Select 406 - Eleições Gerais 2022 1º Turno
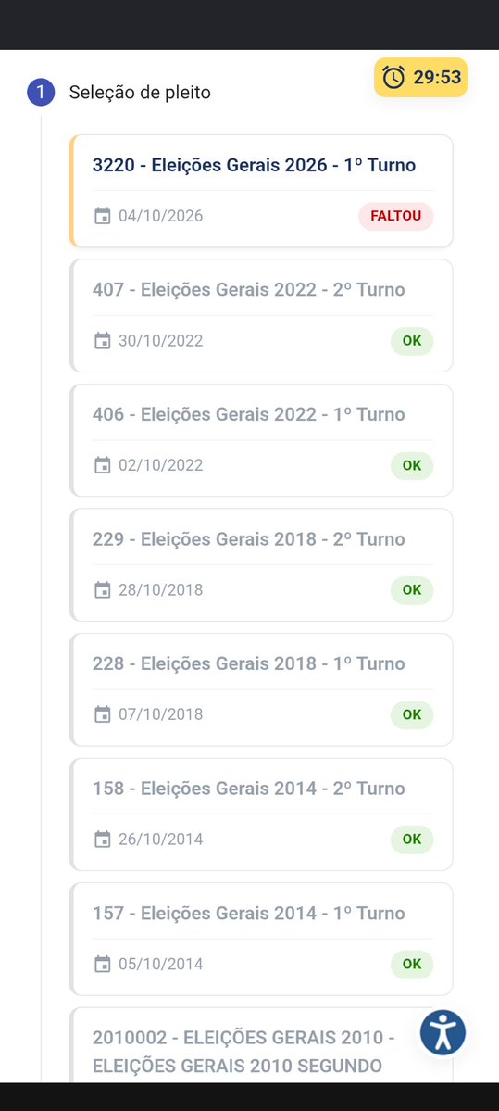This screenshot has width=499, height=1111. tap(261, 441)
